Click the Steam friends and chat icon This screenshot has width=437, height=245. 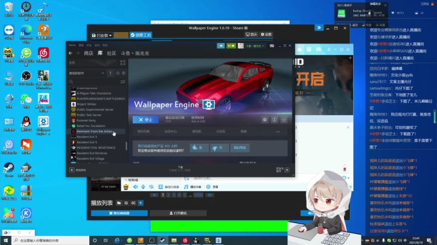(283, 170)
